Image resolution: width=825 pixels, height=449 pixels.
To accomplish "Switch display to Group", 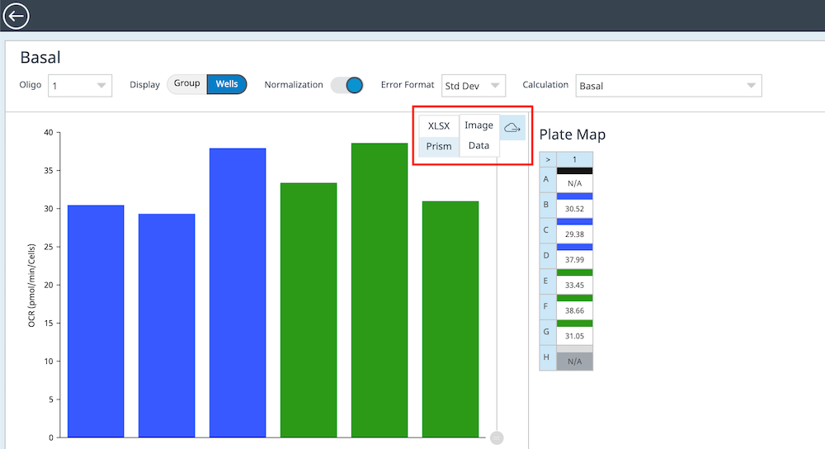I will click(x=186, y=84).
